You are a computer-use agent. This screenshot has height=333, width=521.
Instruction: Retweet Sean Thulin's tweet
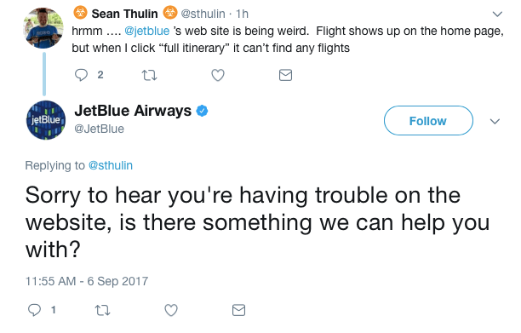(x=150, y=75)
